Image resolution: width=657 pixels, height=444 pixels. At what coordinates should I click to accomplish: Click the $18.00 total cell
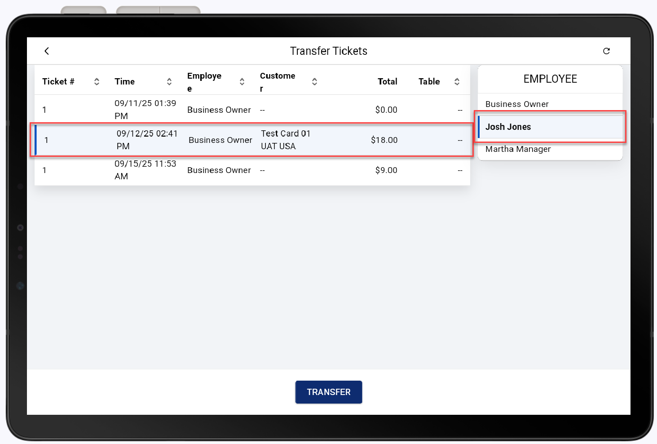point(384,140)
